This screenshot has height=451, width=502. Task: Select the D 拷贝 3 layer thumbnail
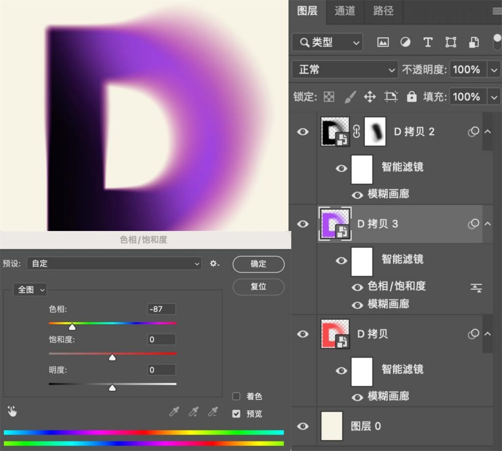[x=335, y=224]
